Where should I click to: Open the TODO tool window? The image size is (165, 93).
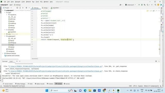point(30,84)
